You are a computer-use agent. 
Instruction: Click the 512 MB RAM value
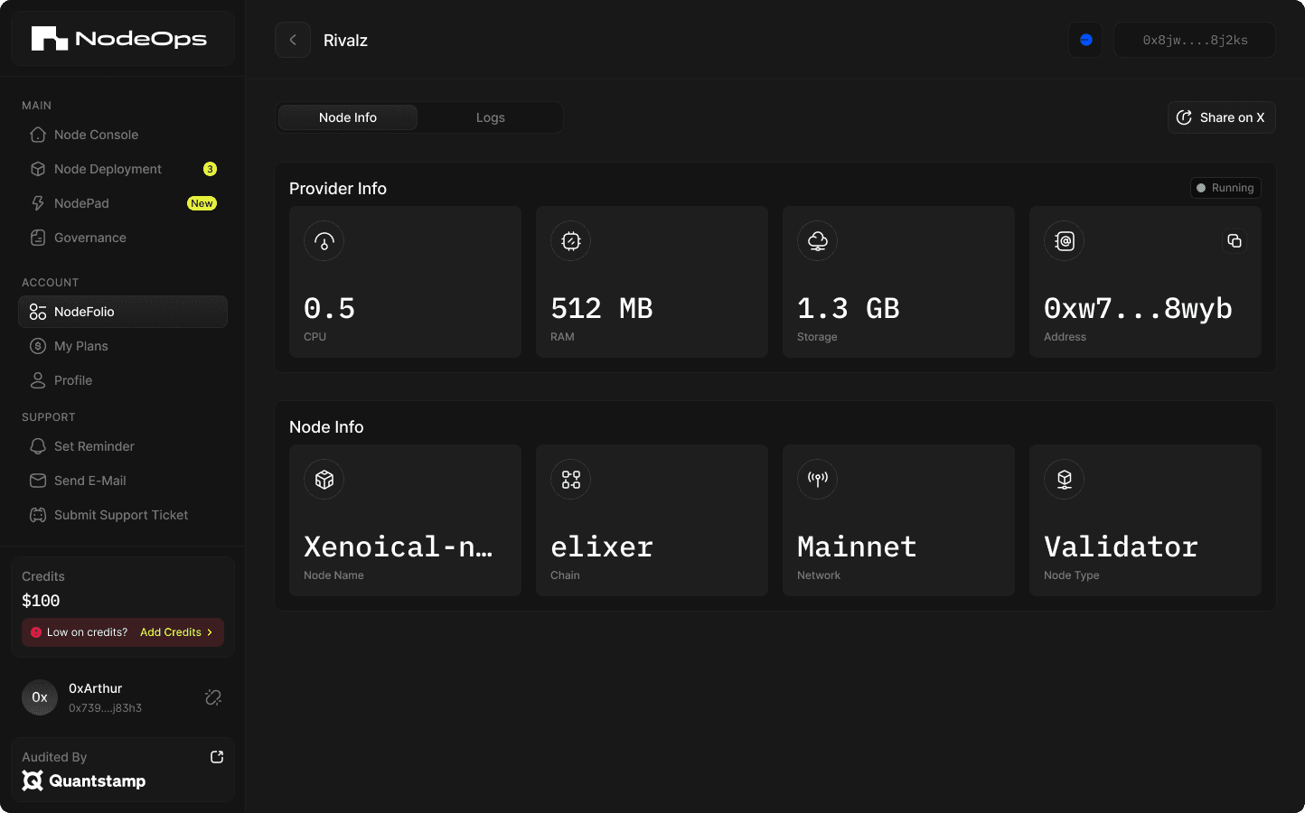602,309
